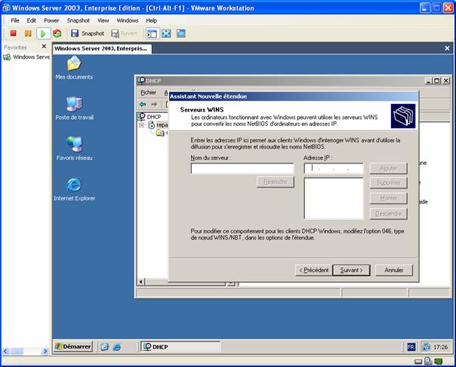Select the DHCP root node in tree

pyautogui.click(x=149, y=116)
